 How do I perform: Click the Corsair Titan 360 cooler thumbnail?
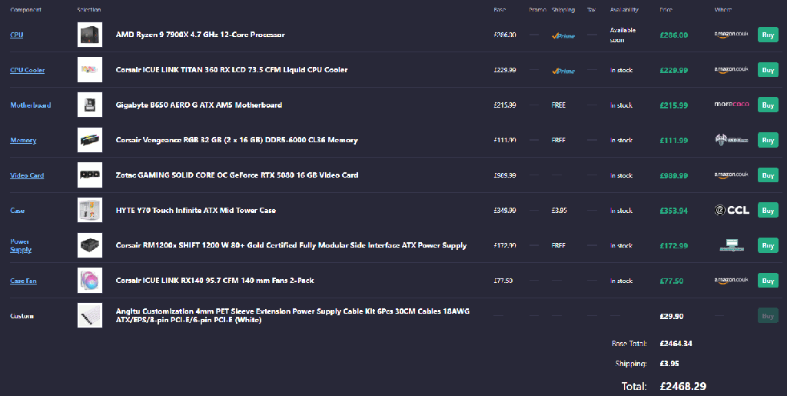tap(90, 70)
